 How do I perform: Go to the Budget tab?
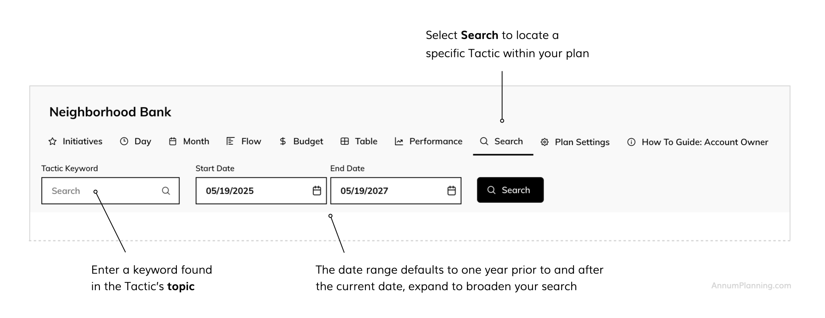point(301,141)
